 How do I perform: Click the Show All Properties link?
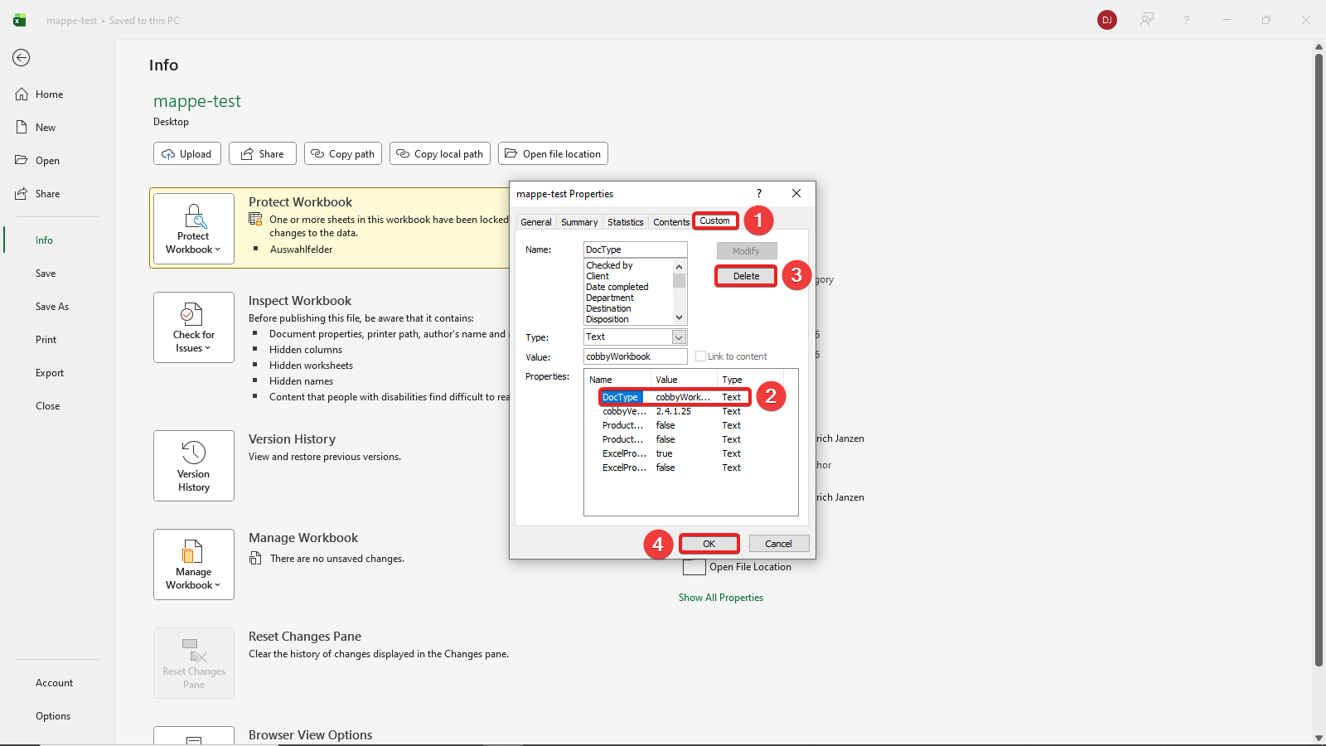point(720,597)
